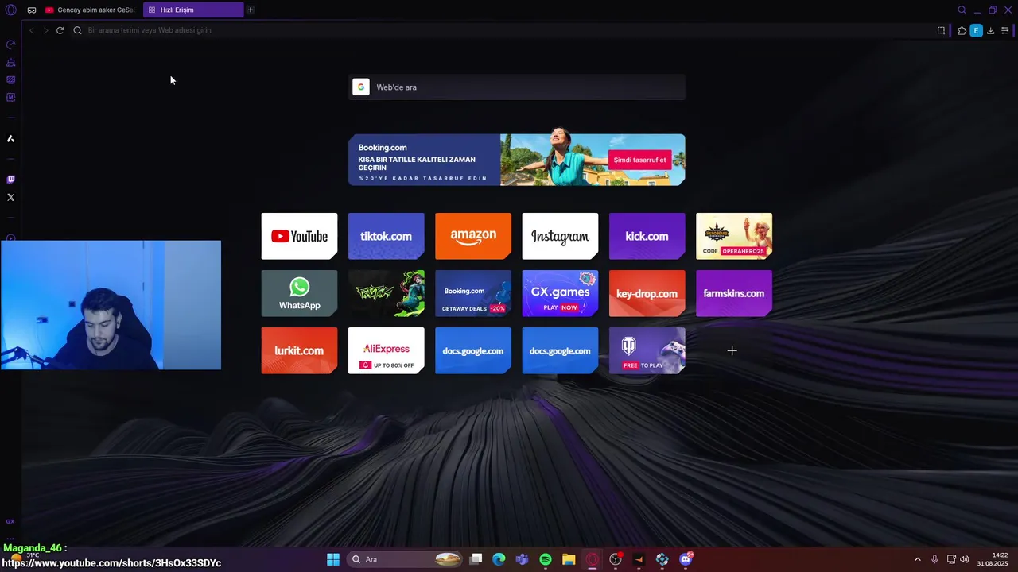Open Twitch panel in the sidebar
This screenshot has width=1018, height=572.
click(10, 180)
